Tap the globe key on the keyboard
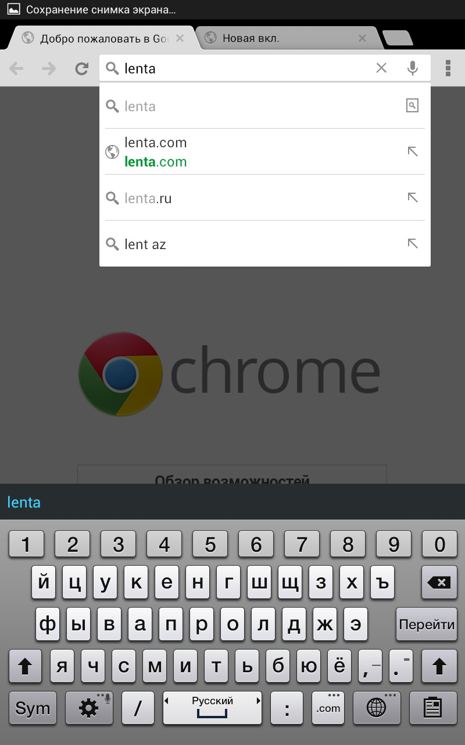This screenshot has width=465, height=745. pyautogui.click(x=376, y=708)
